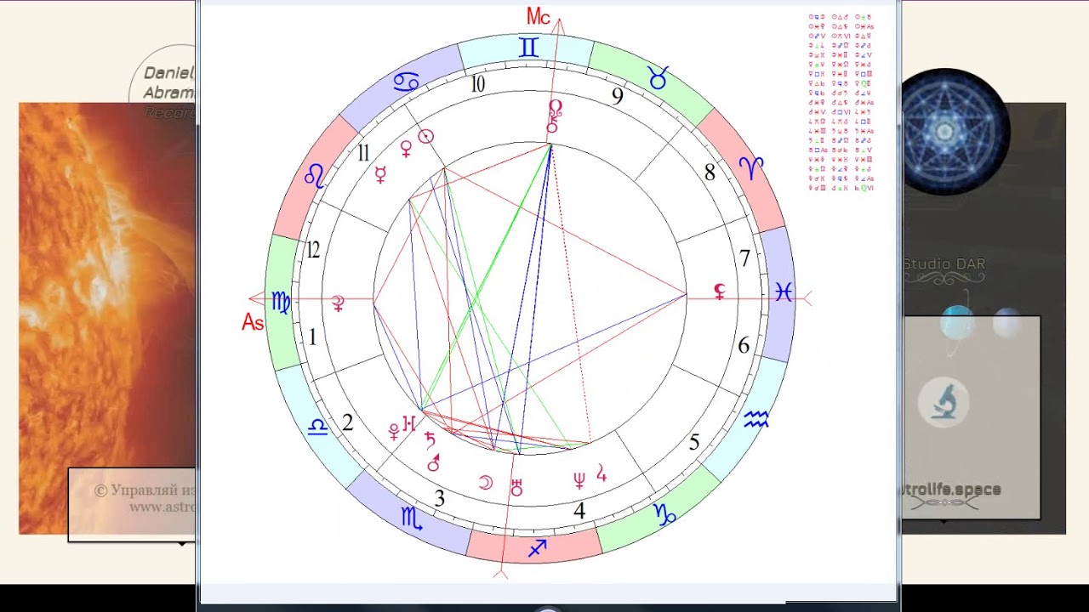Click the red Mc label above the chart
1089x612 pixels.
click(x=539, y=16)
